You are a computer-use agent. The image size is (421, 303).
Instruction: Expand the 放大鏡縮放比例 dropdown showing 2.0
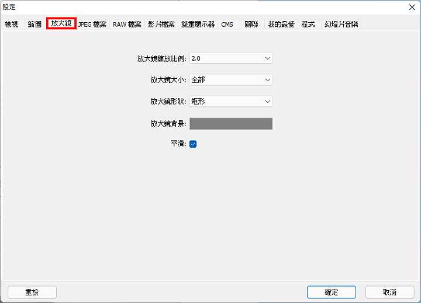click(231, 58)
